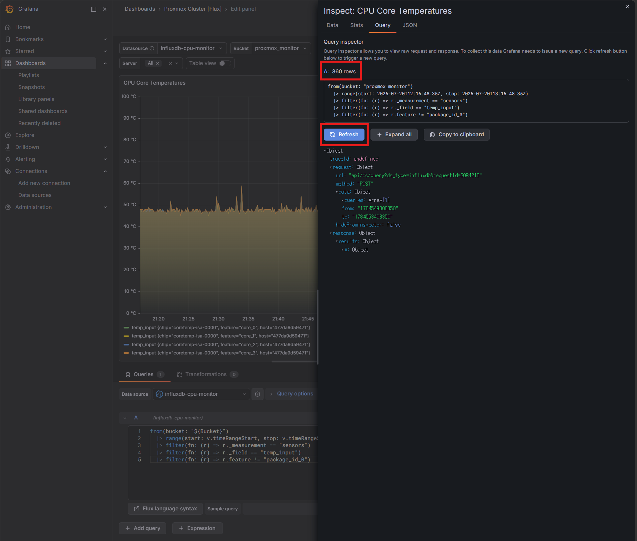Click the Dashboards grid icon
The image size is (637, 541).
[8, 63]
